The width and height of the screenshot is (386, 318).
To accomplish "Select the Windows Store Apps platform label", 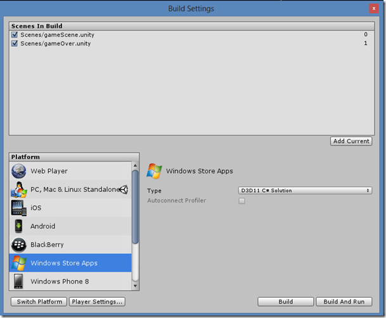I will tap(64, 263).
